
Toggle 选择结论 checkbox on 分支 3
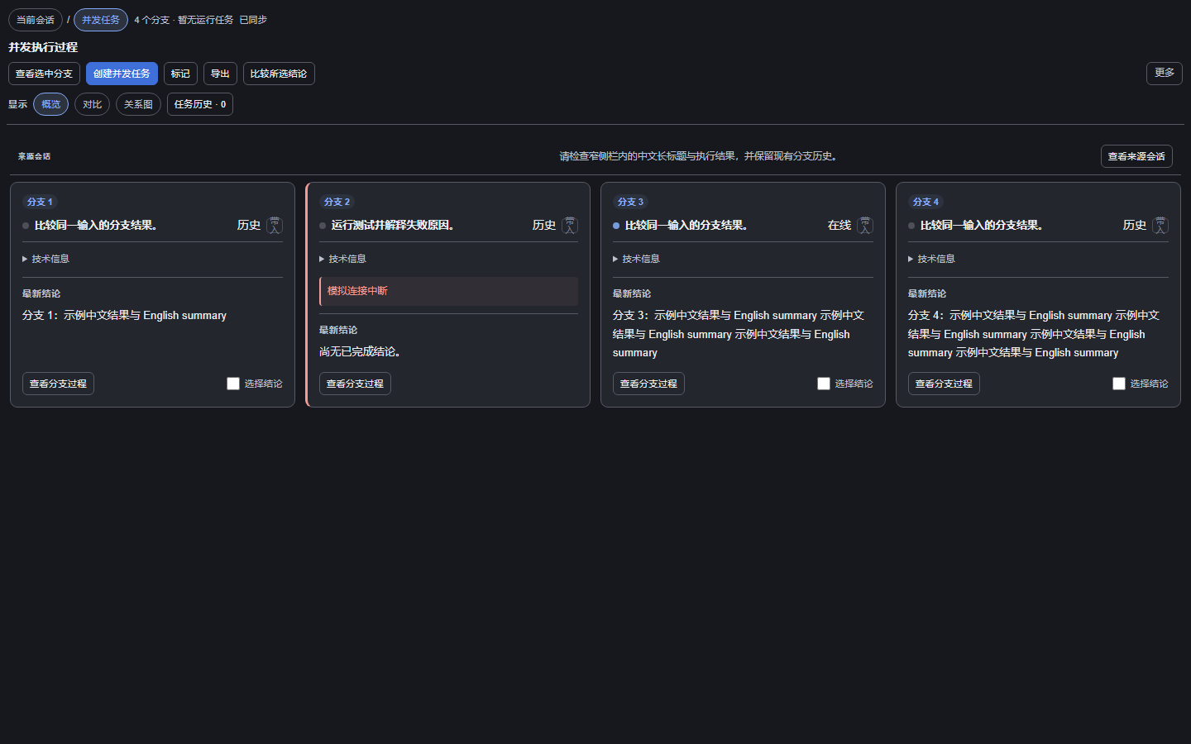click(x=824, y=384)
